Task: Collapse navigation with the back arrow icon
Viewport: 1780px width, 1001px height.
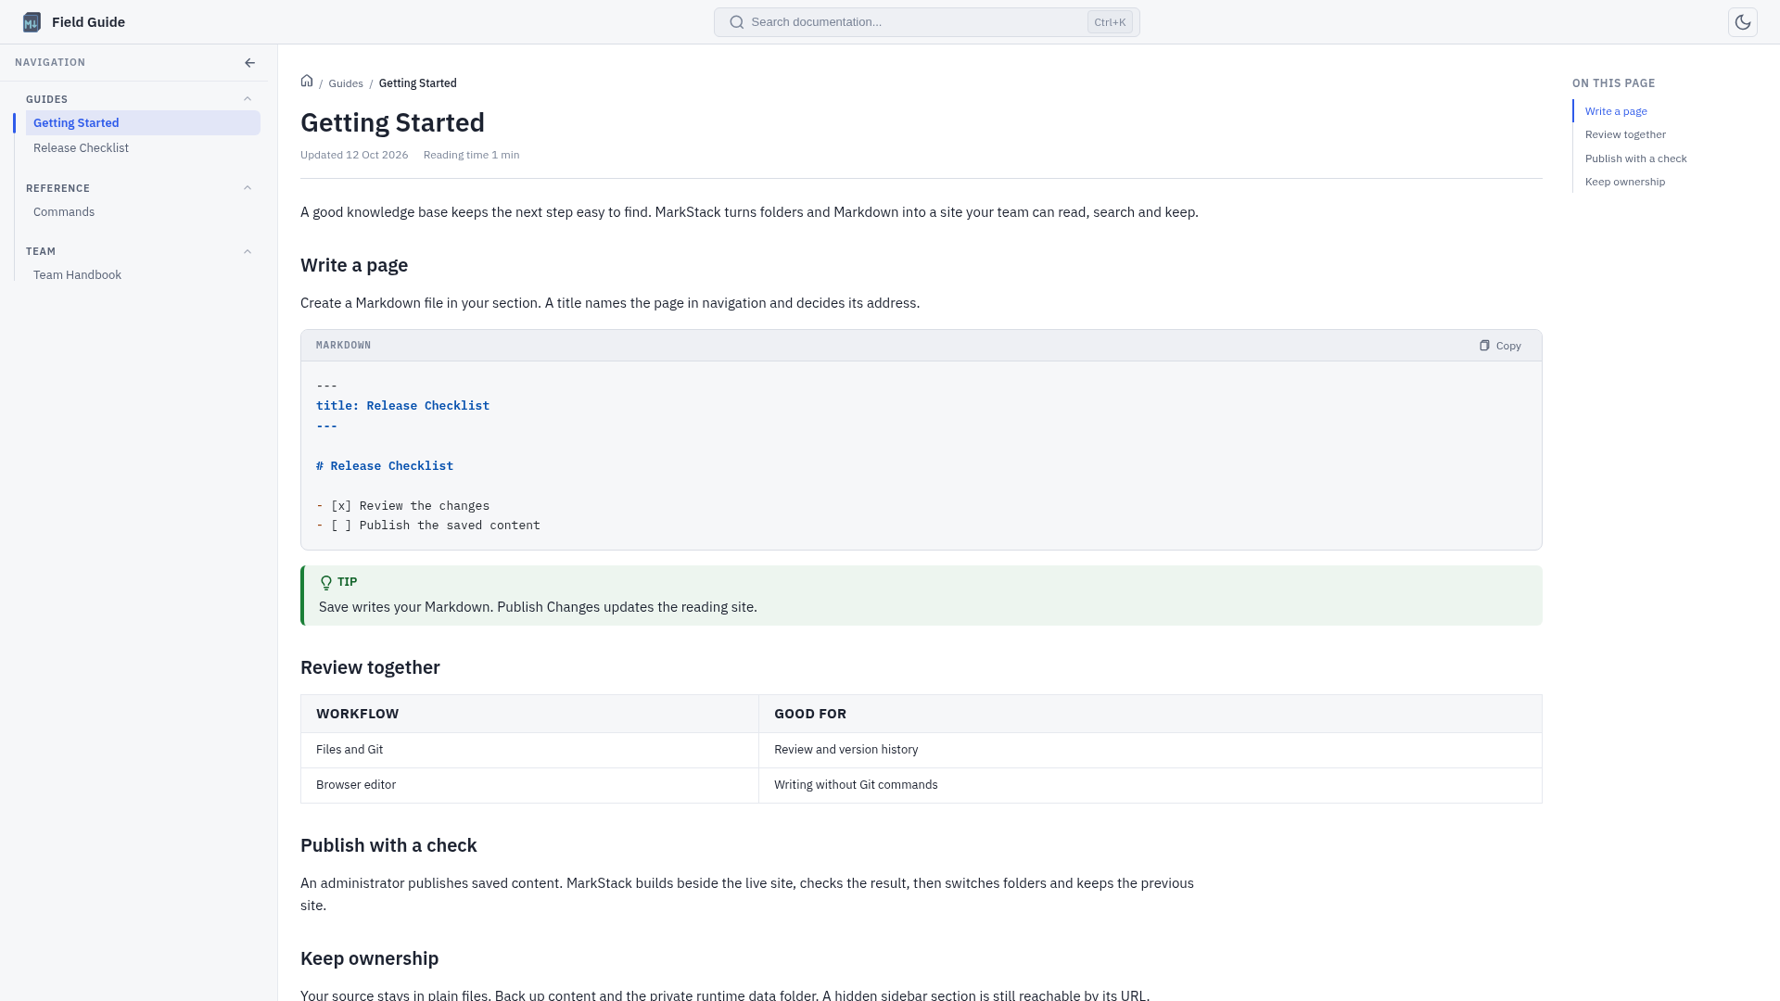Action: click(249, 63)
